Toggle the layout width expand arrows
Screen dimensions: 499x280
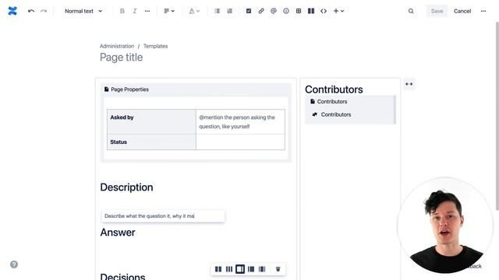[x=409, y=84]
